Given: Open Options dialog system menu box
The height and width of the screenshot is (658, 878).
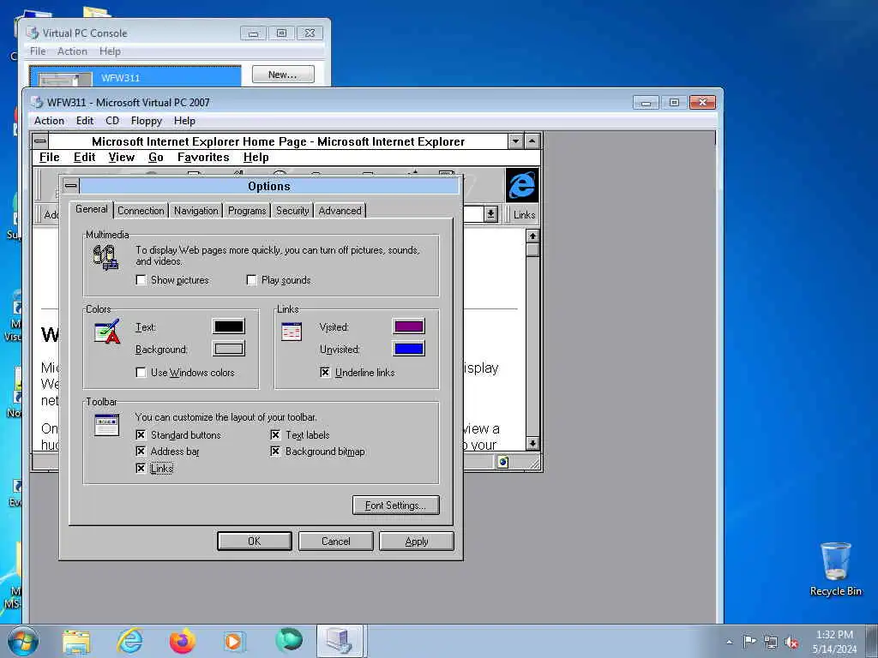Looking at the screenshot, I should pos(71,186).
